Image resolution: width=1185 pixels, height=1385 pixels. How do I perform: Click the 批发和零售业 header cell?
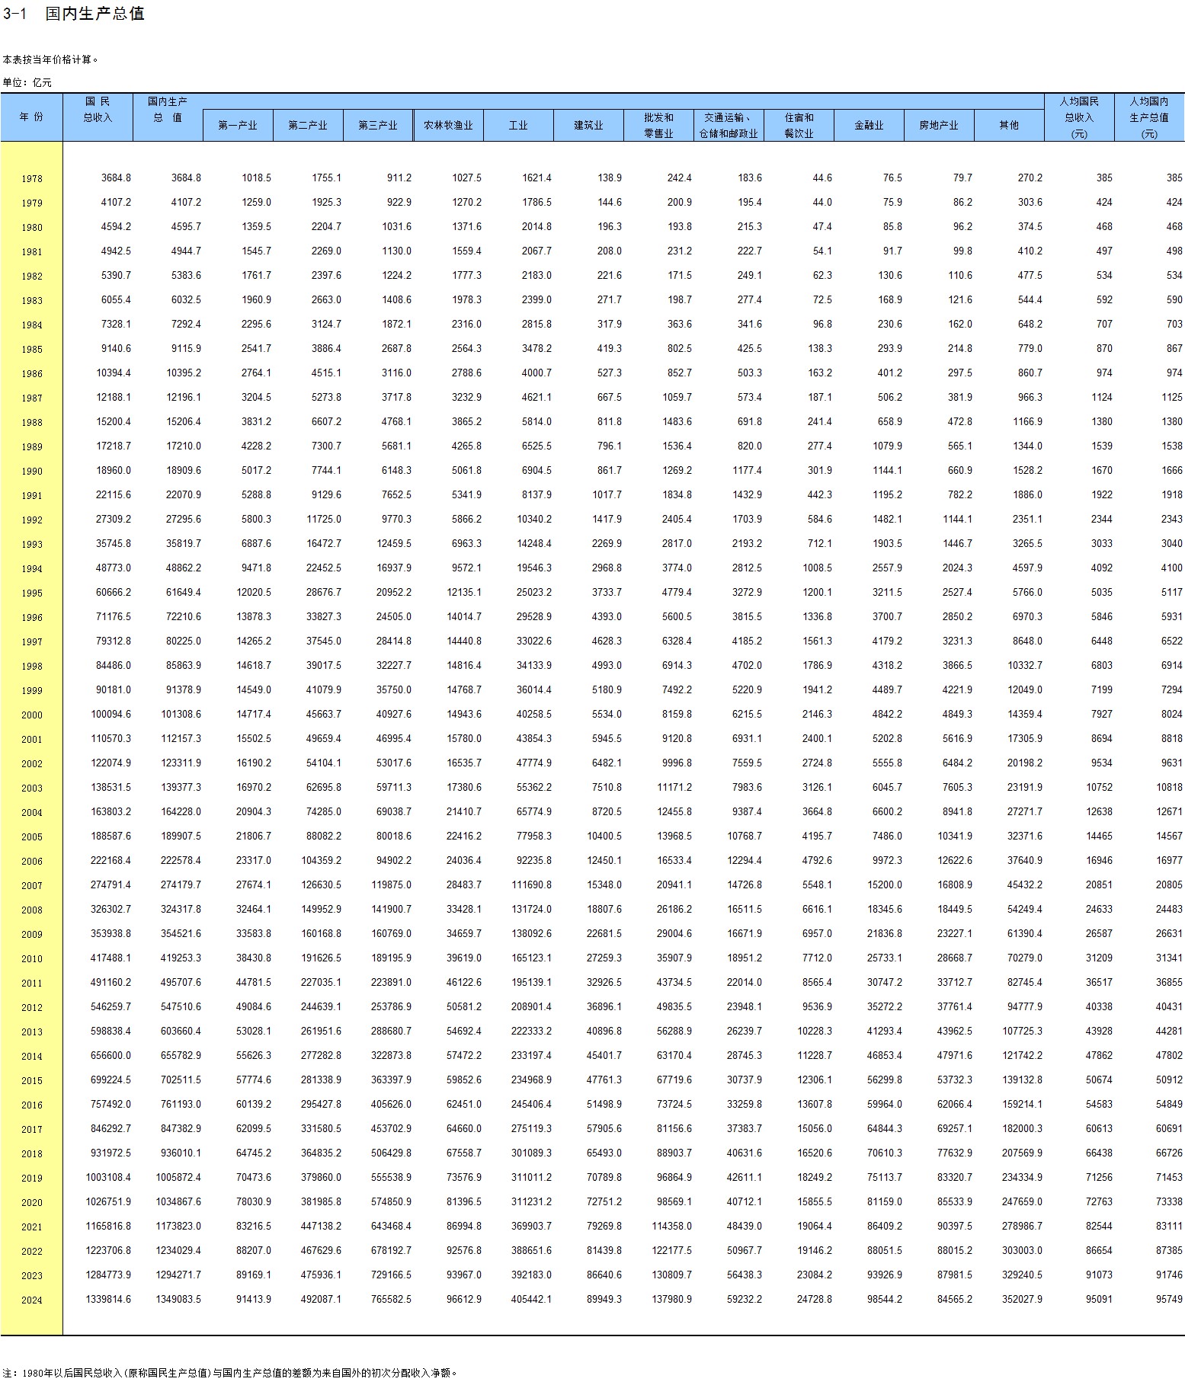point(658,126)
